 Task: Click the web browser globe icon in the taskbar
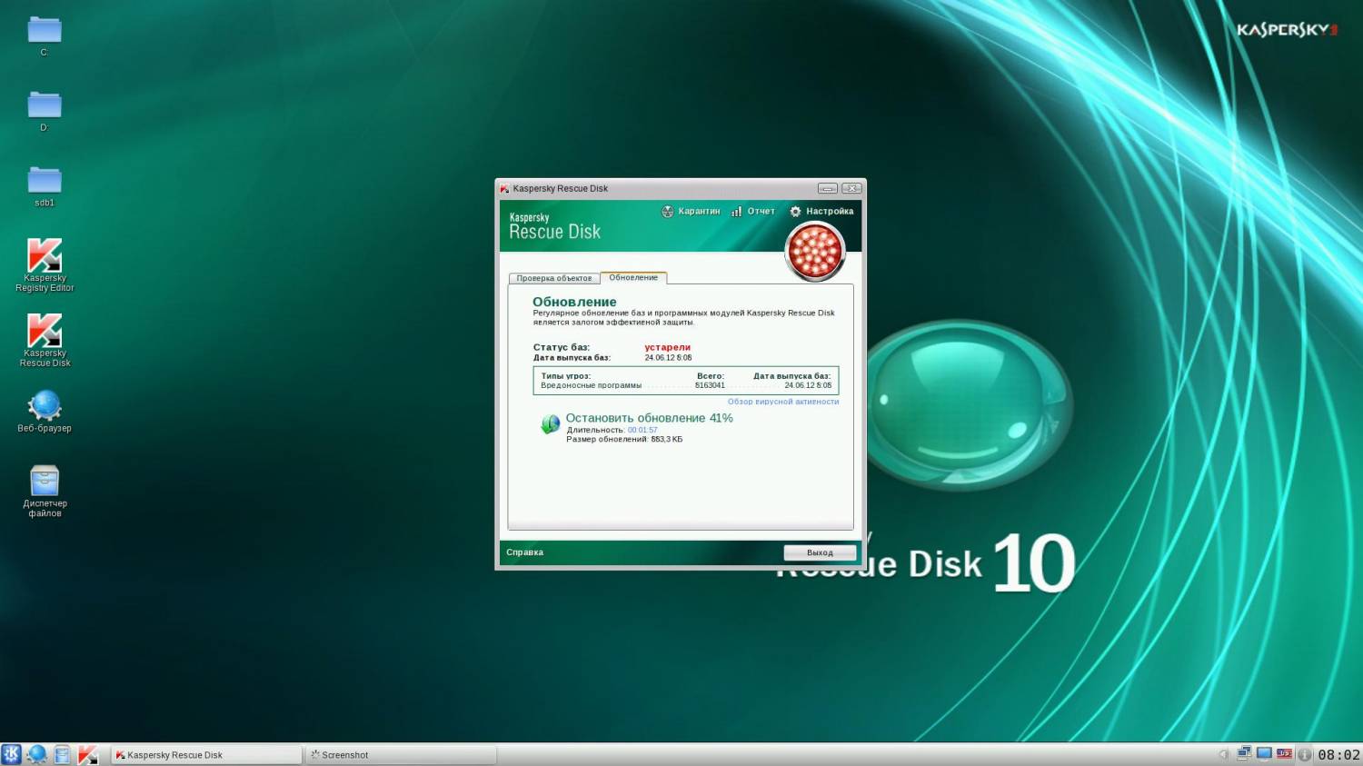pyautogui.click(x=36, y=754)
